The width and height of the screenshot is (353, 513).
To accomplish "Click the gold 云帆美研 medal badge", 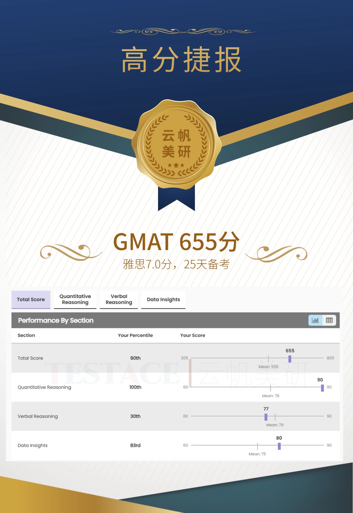I will [176, 144].
